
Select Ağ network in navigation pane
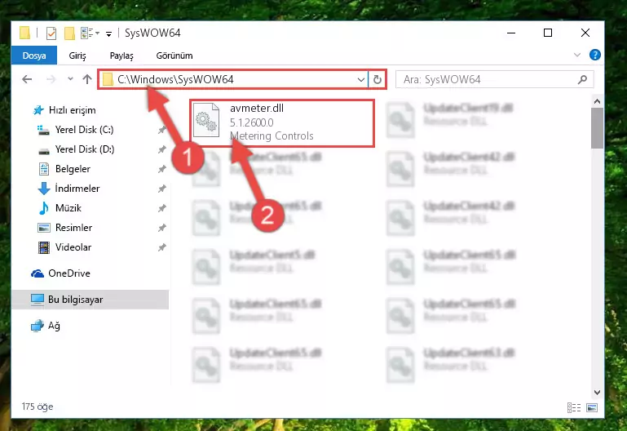pos(54,326)
